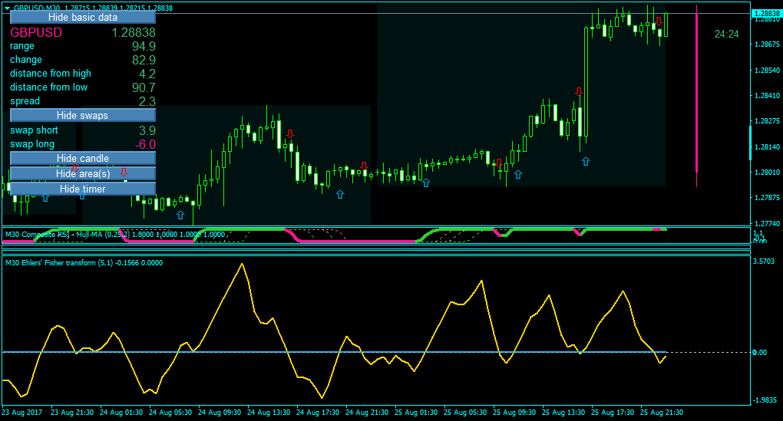783x421 pixels.
Task: Click the 25 Aug 01:30 time axis label
Action: [416, 413]
